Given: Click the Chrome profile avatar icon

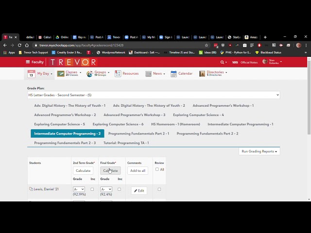Looking at the screenshot, I should pyautogui.click(x=299, y=45).
